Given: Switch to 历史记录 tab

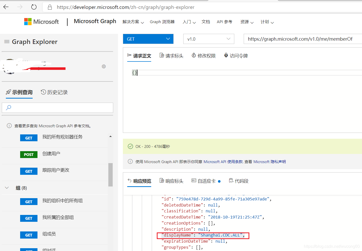Looking at the screenshot, I should 54,92.
